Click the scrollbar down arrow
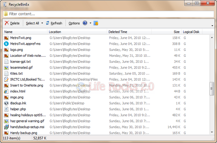217x143 pixels. pos(212,132)
